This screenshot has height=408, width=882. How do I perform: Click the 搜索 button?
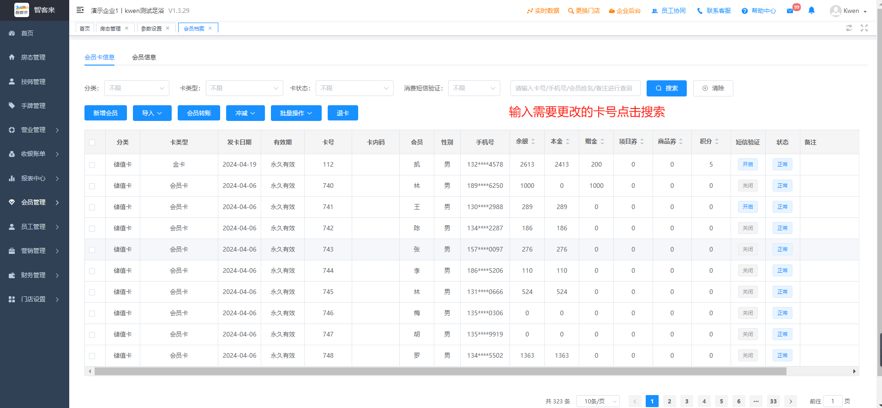[666, 88]
